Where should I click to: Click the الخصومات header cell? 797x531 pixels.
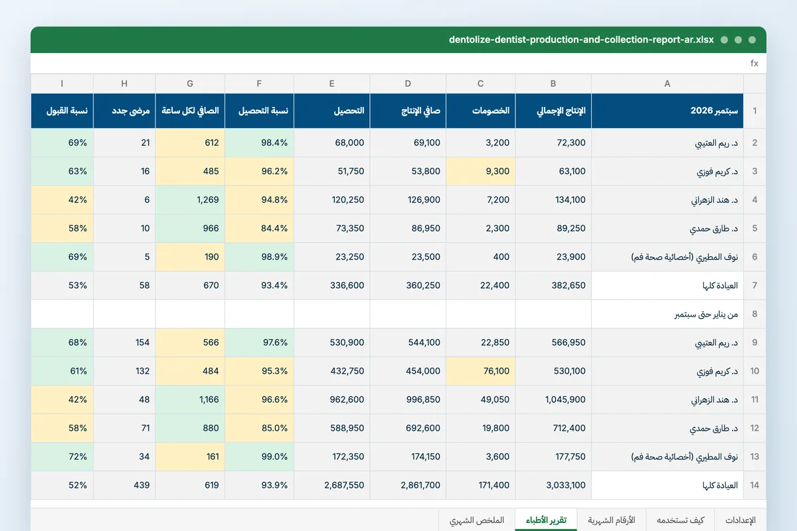pyautogui.click(x=481, y=111)
